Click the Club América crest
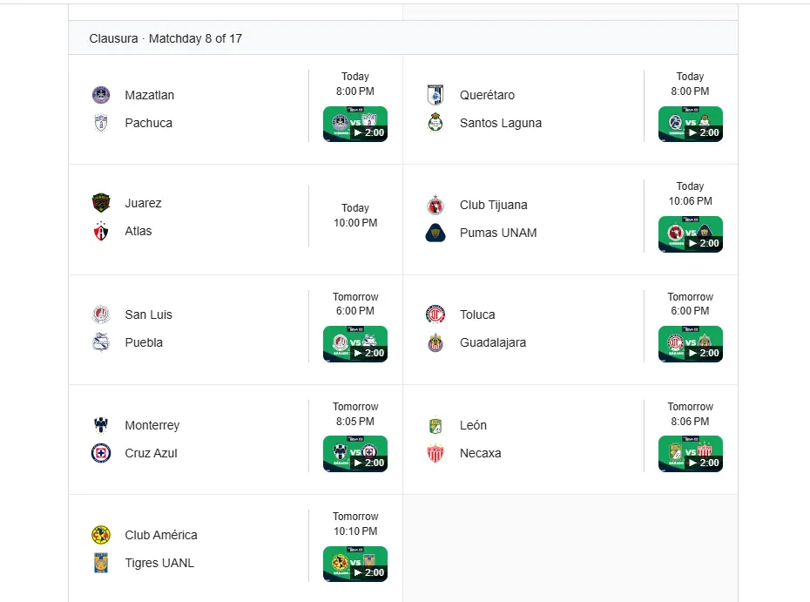 click(101, 535)
